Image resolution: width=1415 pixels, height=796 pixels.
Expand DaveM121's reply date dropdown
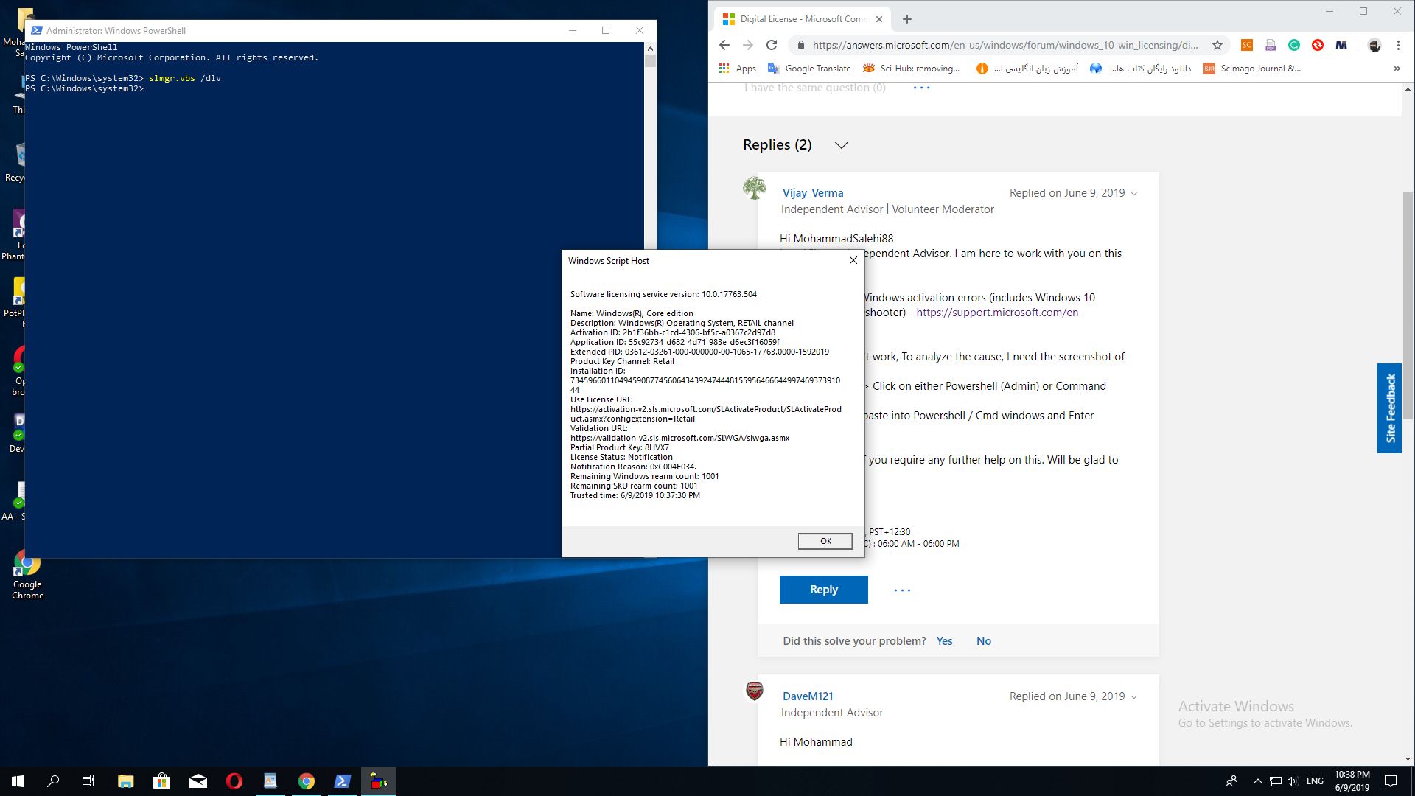click(x=1134, y=697)
